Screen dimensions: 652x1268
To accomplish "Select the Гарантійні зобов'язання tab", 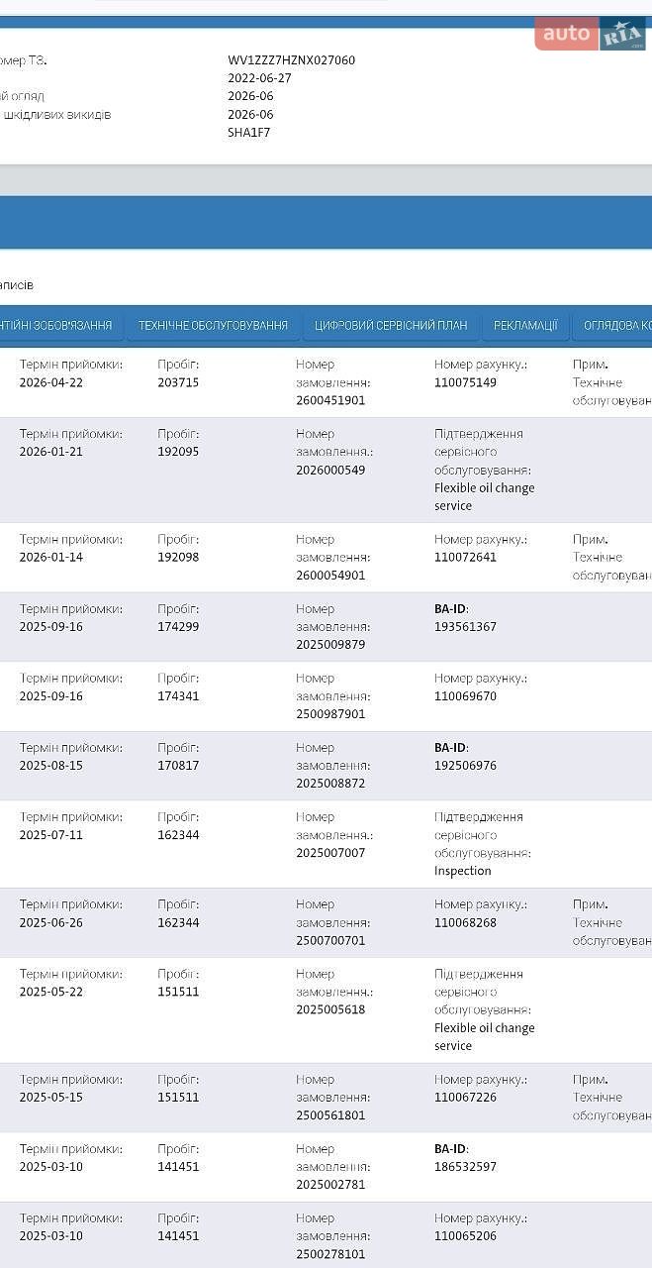I will pyautogui.click(x=56, y=326).
